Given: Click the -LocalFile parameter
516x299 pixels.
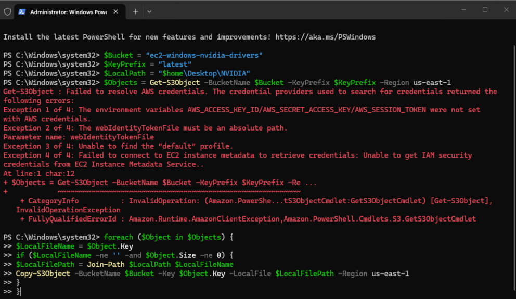Looking at the screenshot, I should click(x=250, y=274).
